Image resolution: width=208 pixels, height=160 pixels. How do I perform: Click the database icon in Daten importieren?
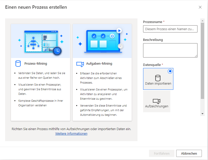pyautogui.click(x=158, y=78)
